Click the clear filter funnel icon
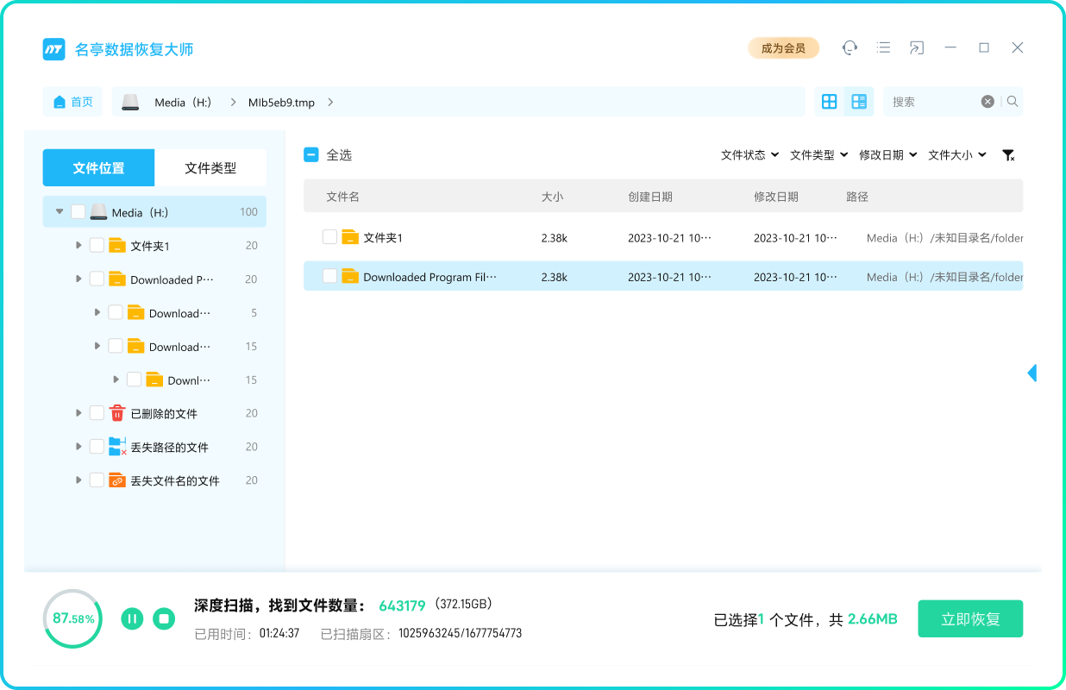This screenshot has height=690, width=1066. (x=1007, y=155)
